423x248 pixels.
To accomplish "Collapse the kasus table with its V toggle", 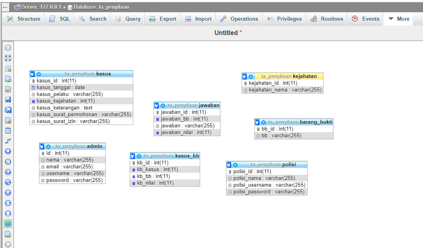I will tap(32, 74).
